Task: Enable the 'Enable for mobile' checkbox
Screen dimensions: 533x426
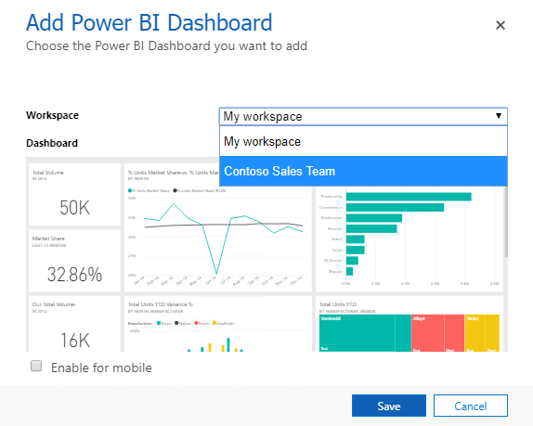Action: pos(36,366)
